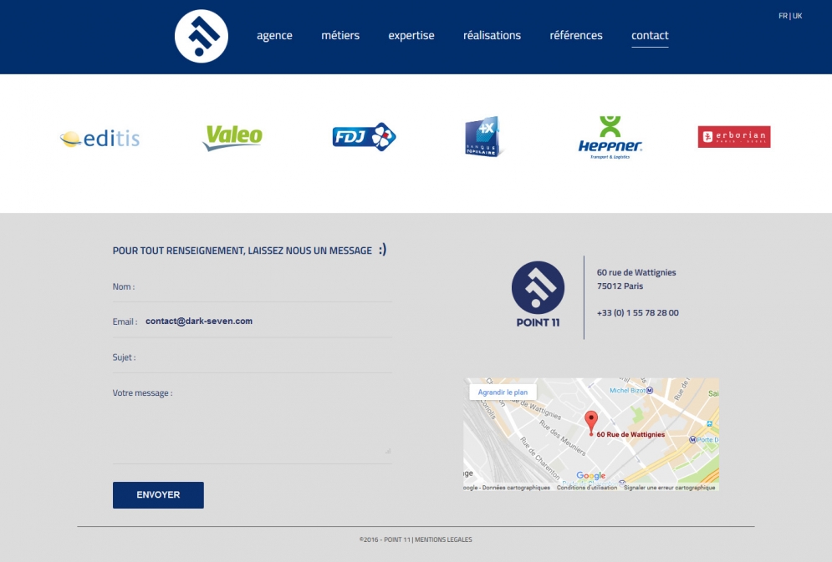Click the Banque Populaire logo
This screenshot has width=832, height=562.
[x=483, y=137]
